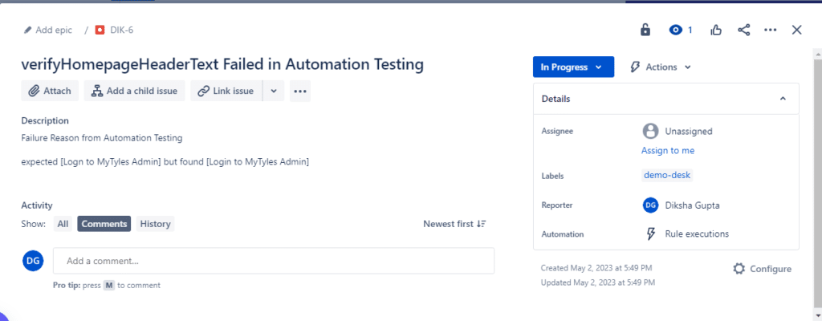The image size is (822, 321).
Task: Click the unlocked padlock restriction icon
Action: click(x=645, y=30)
